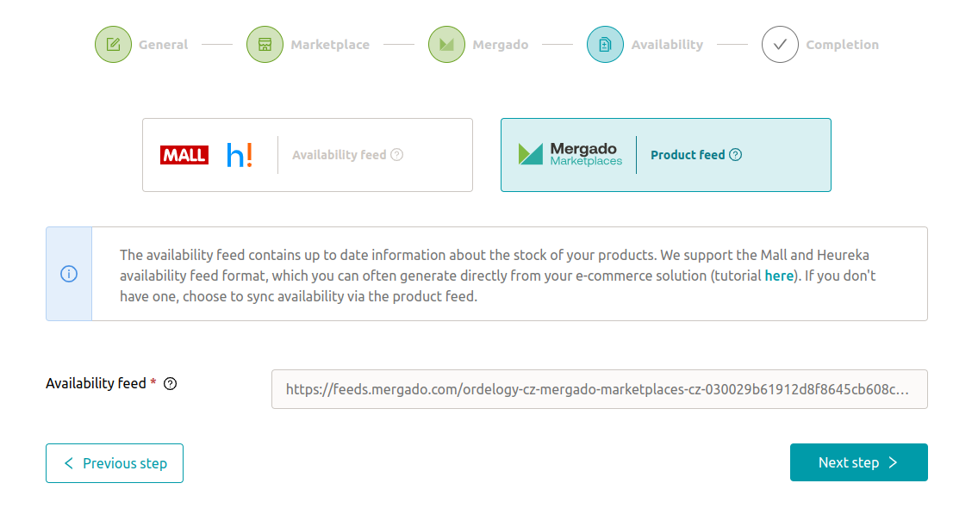
Task: Go to the Mergado step label
Action: 501,45
